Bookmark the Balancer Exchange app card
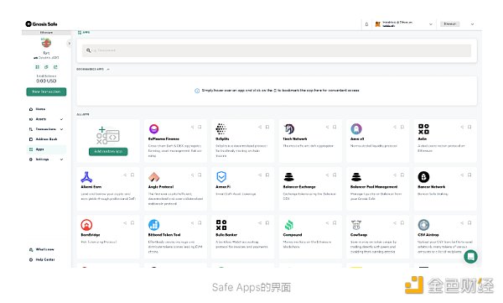 (334, 175)
